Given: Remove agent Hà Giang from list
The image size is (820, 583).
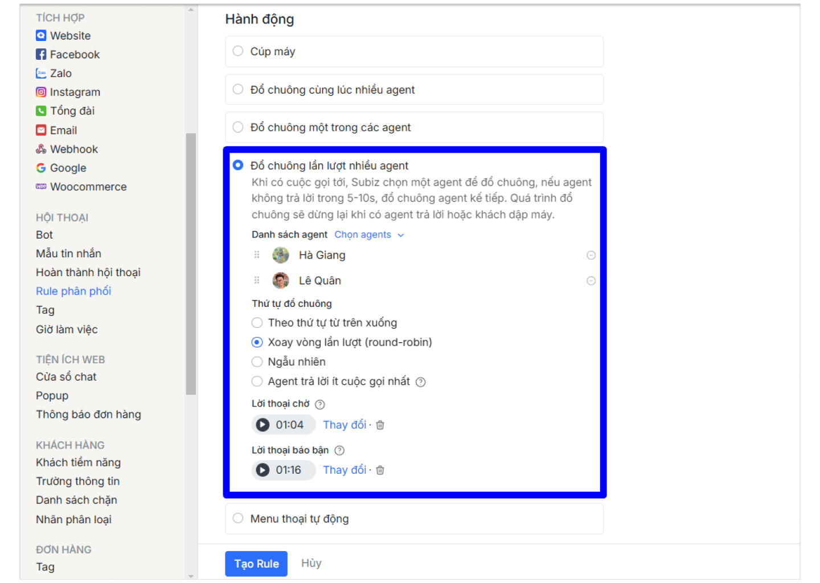Looking at the screenshot, I should pyautogui.click(x=591, y=255).
